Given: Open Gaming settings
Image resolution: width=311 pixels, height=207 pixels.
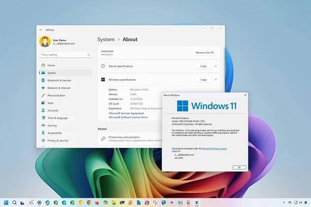Looking at the screenshot, I should (x=52, y=125).
